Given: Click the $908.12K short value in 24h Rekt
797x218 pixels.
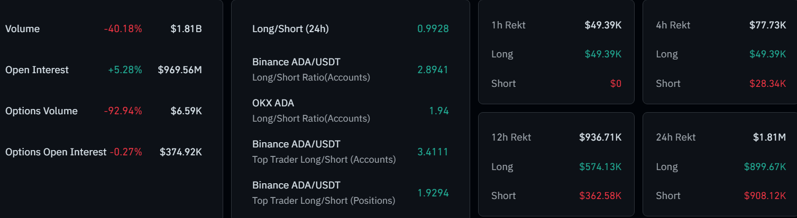Looking at the screenshot, I should pos(765,196).
